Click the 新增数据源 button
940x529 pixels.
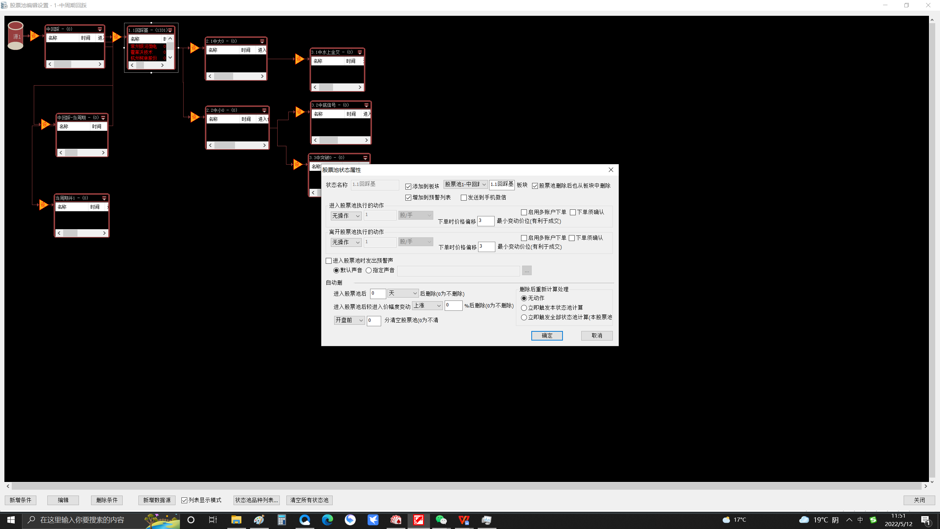pyautogui.click(x=157, y=500)
